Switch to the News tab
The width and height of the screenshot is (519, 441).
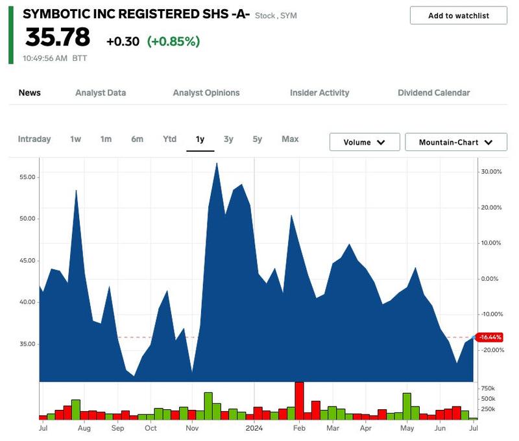(x=30, y=93)
